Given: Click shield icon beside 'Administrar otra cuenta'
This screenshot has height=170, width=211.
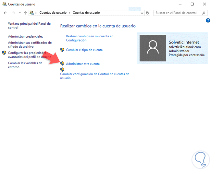Looking at the screenshot, I should coord(62,64).
